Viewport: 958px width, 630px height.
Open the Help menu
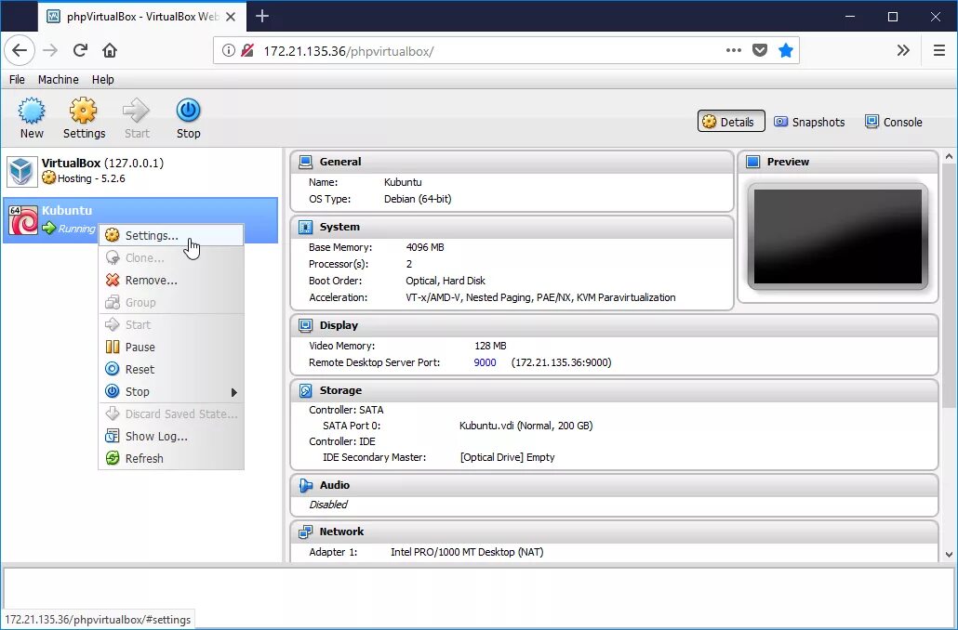click(x=102, y=79)
